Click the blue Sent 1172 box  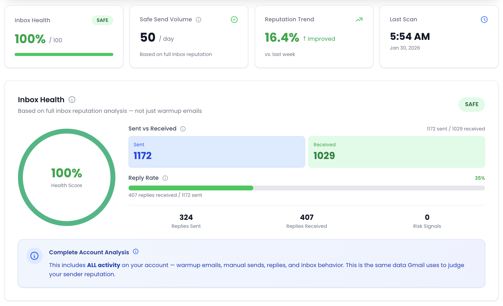(217, 152)
